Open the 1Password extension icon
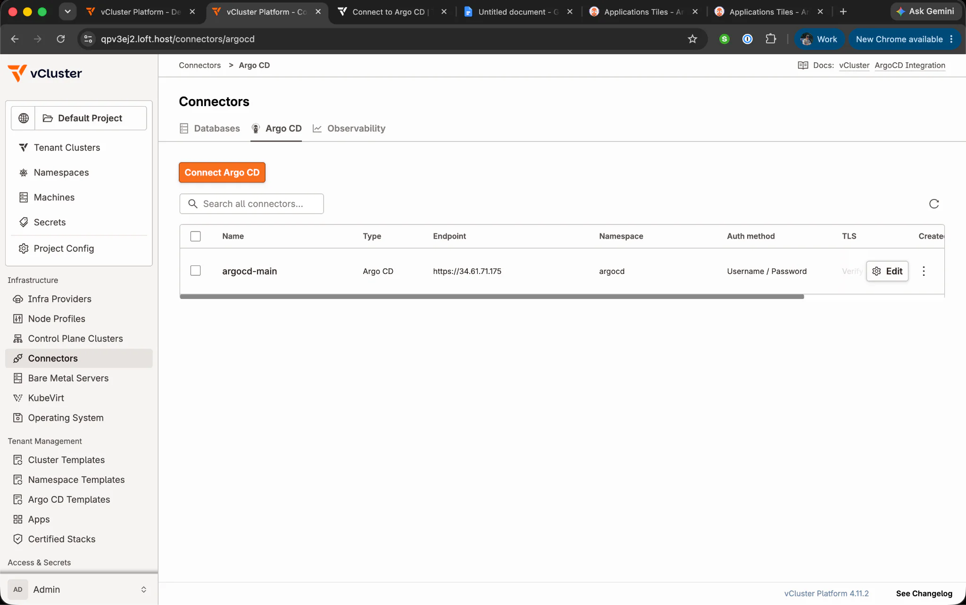Screen dimensions: 966x605 (748, 39)
